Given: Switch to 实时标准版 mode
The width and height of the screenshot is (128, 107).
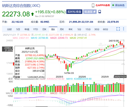Looking at the screenshot, I should coord(74,12).
